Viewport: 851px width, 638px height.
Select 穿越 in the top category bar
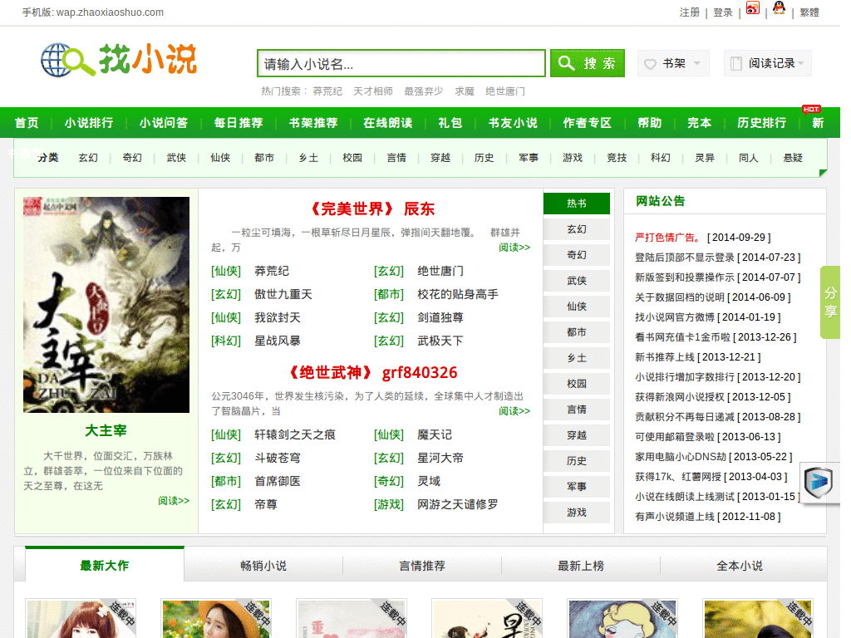(440, 158)
